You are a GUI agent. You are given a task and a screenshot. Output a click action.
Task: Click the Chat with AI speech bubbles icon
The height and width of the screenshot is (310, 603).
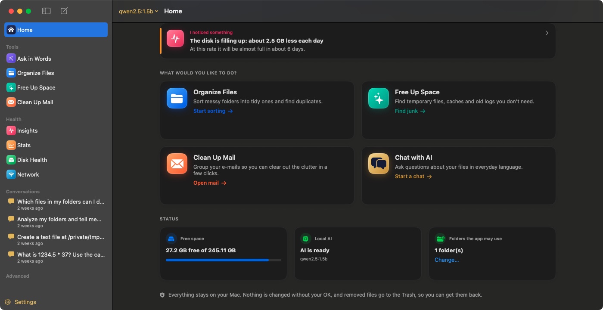[379, 164]
